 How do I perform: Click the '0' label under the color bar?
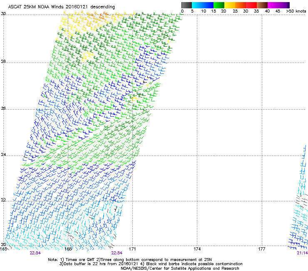pos(182,11)
